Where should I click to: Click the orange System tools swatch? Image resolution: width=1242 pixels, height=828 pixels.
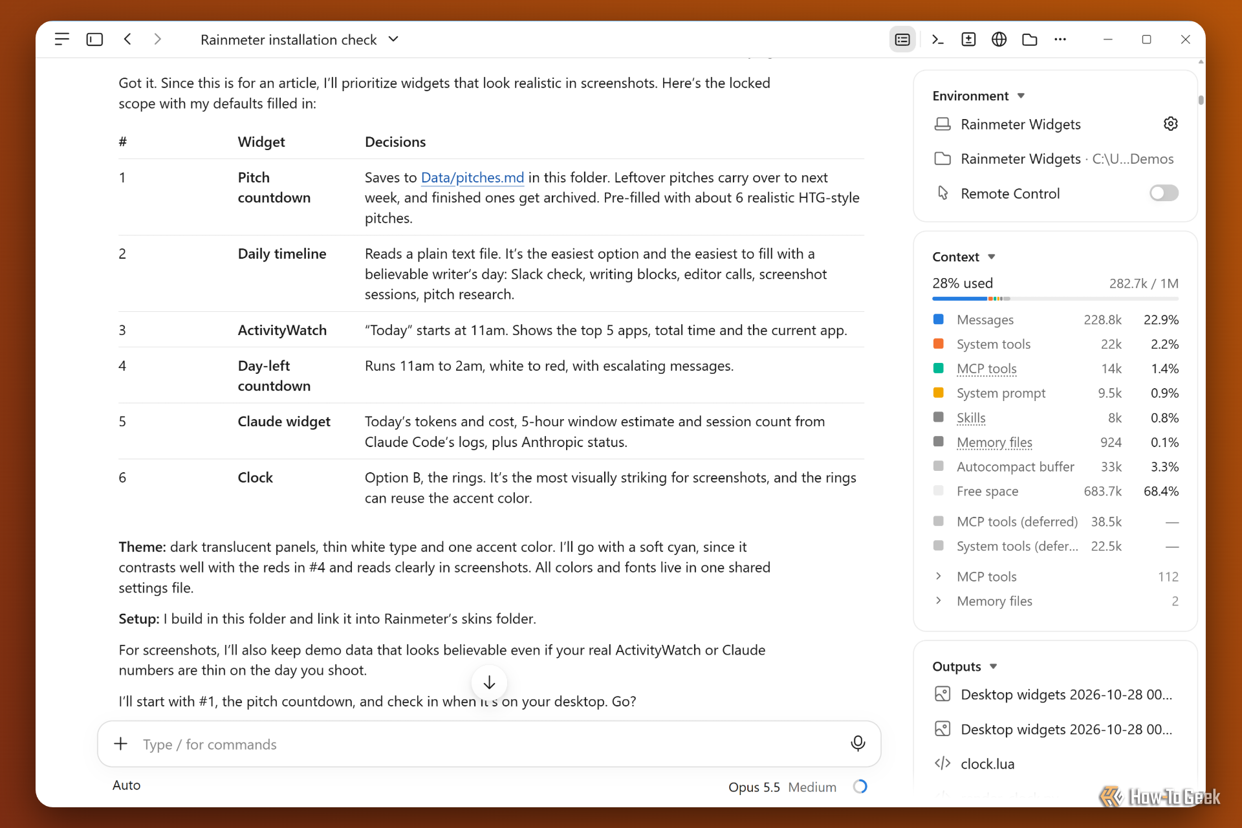939,343
